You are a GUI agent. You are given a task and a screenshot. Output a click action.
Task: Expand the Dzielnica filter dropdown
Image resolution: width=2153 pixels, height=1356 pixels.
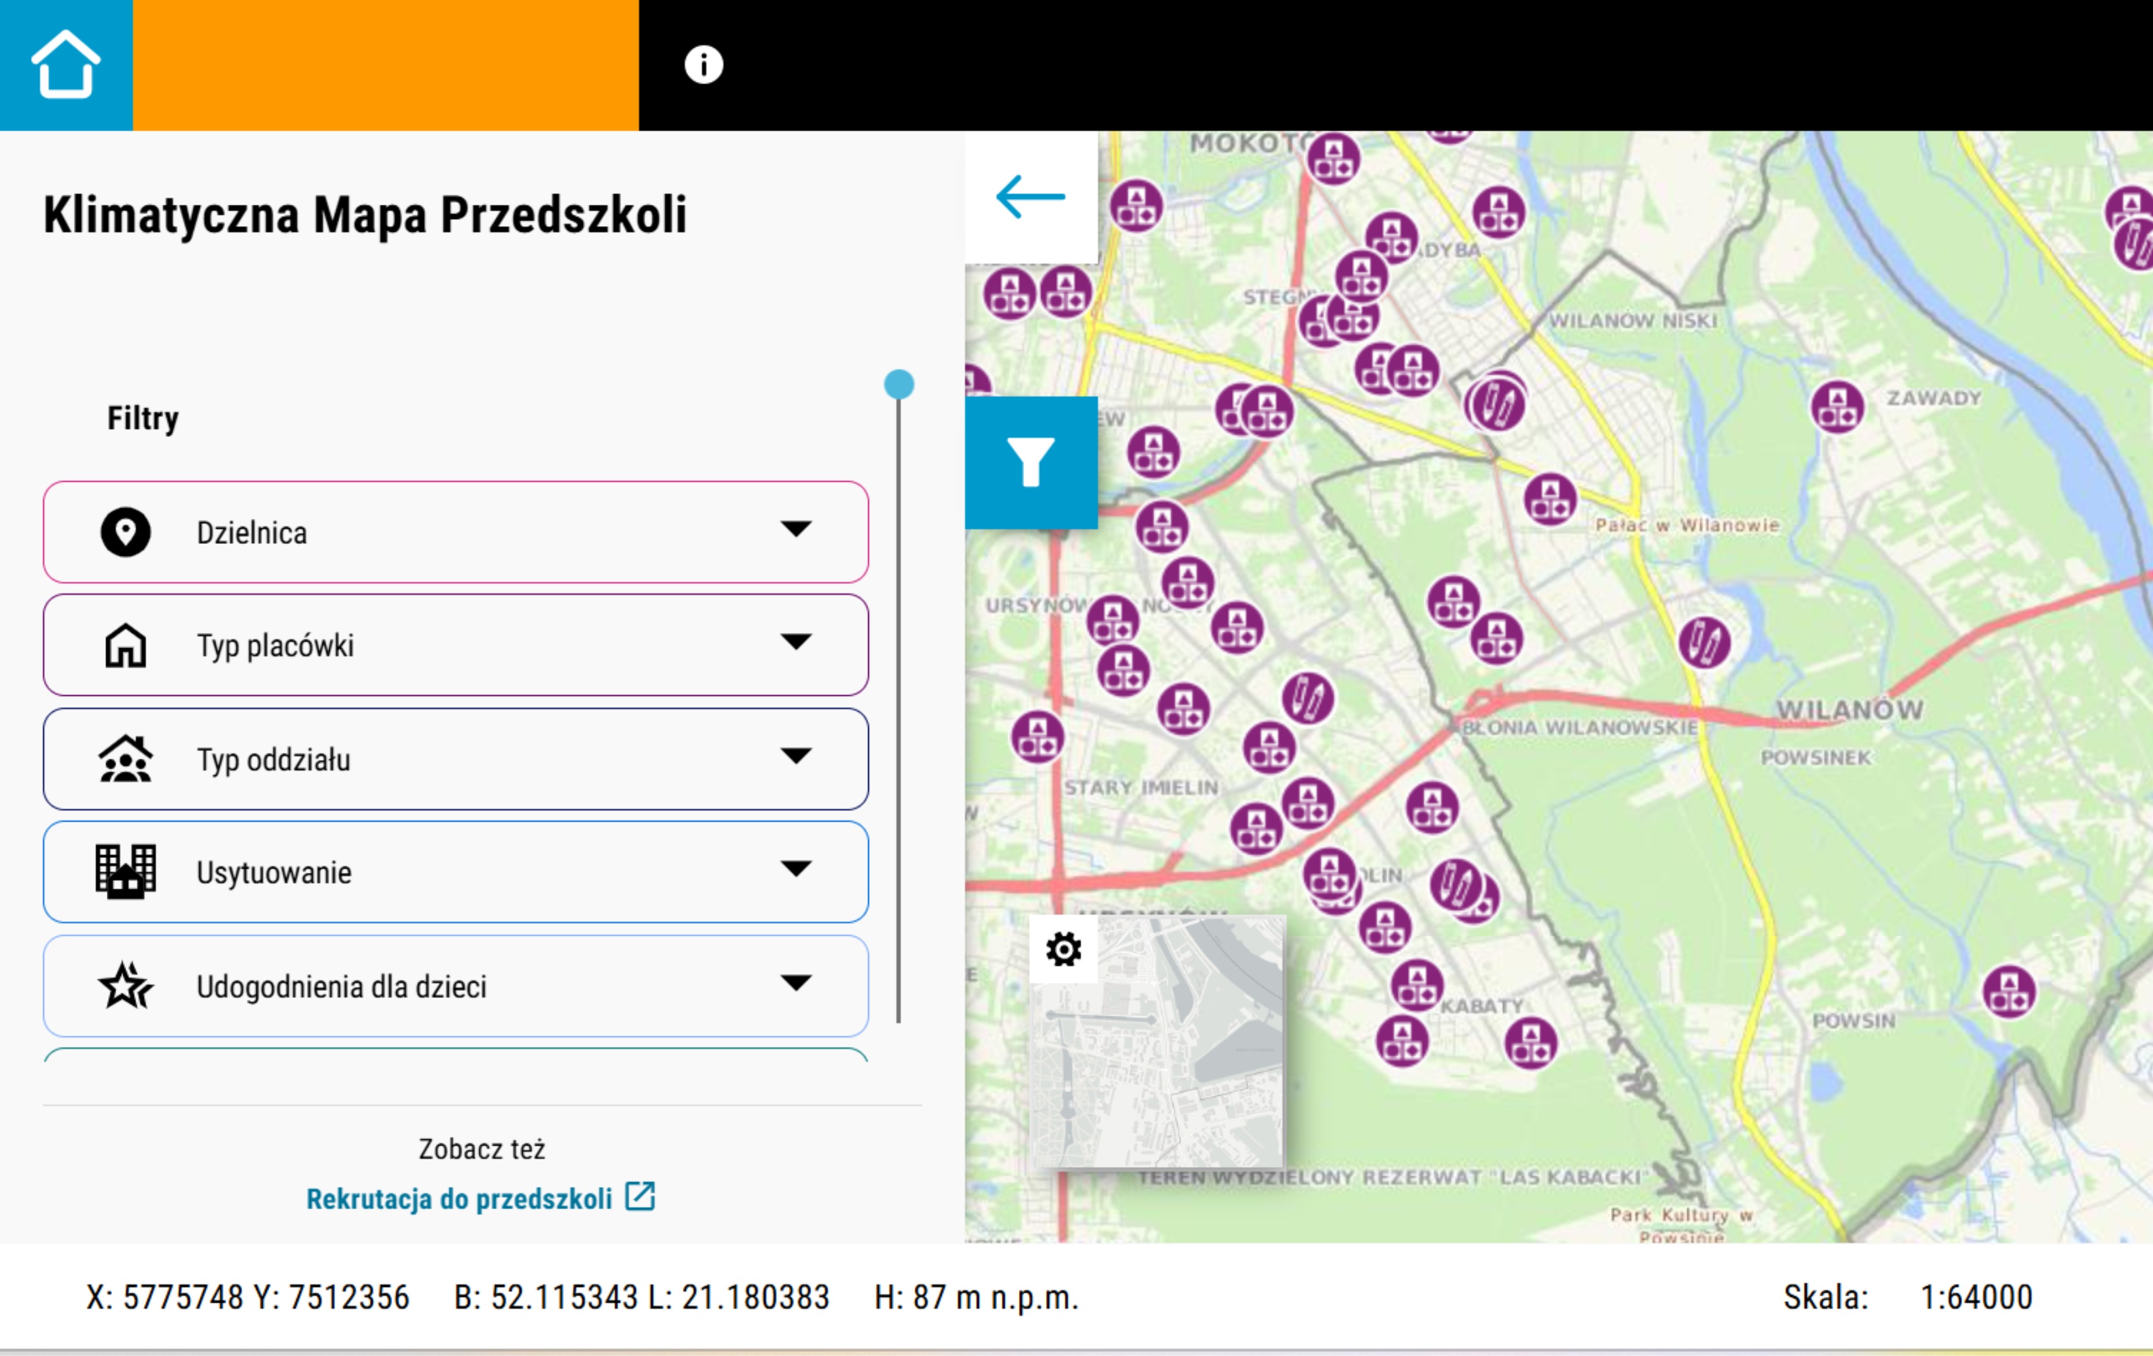pyautogui.click(x=456, y=533)
